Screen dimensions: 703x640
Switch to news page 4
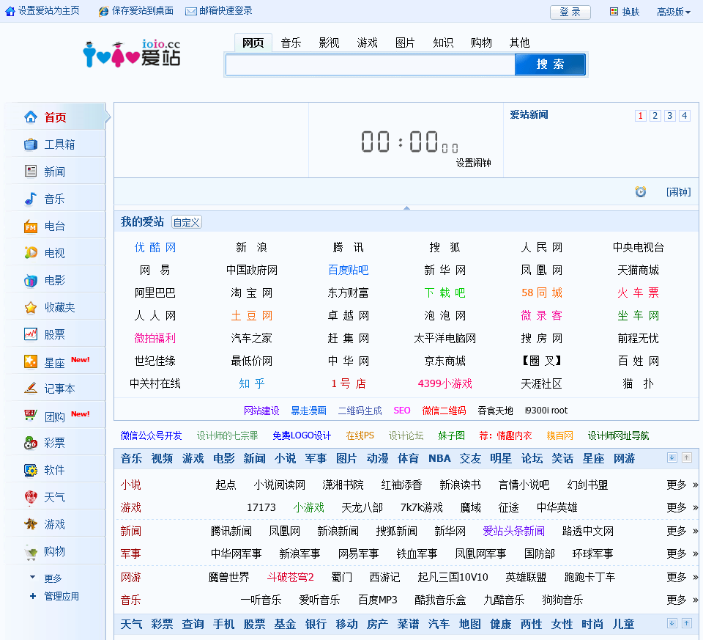(685, 116)
